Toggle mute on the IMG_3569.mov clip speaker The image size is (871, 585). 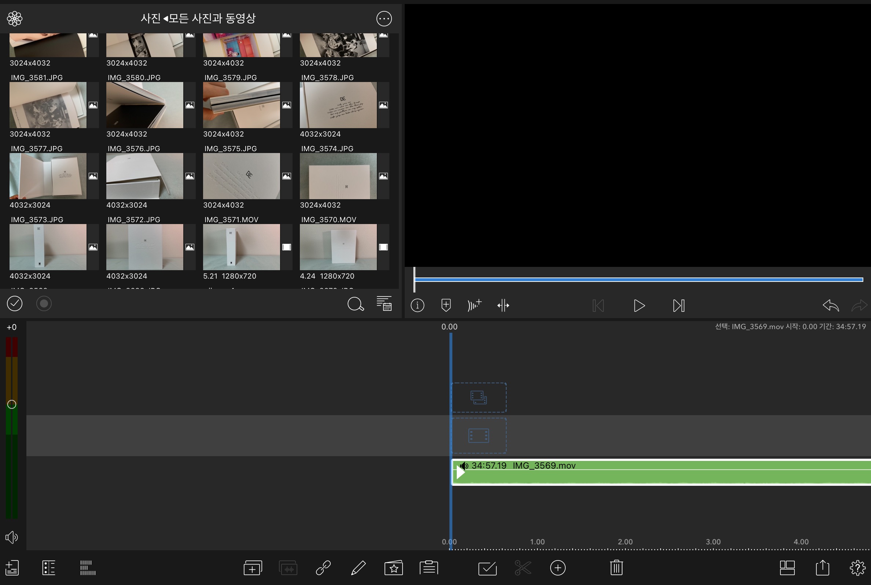click(x=464, y=466)
